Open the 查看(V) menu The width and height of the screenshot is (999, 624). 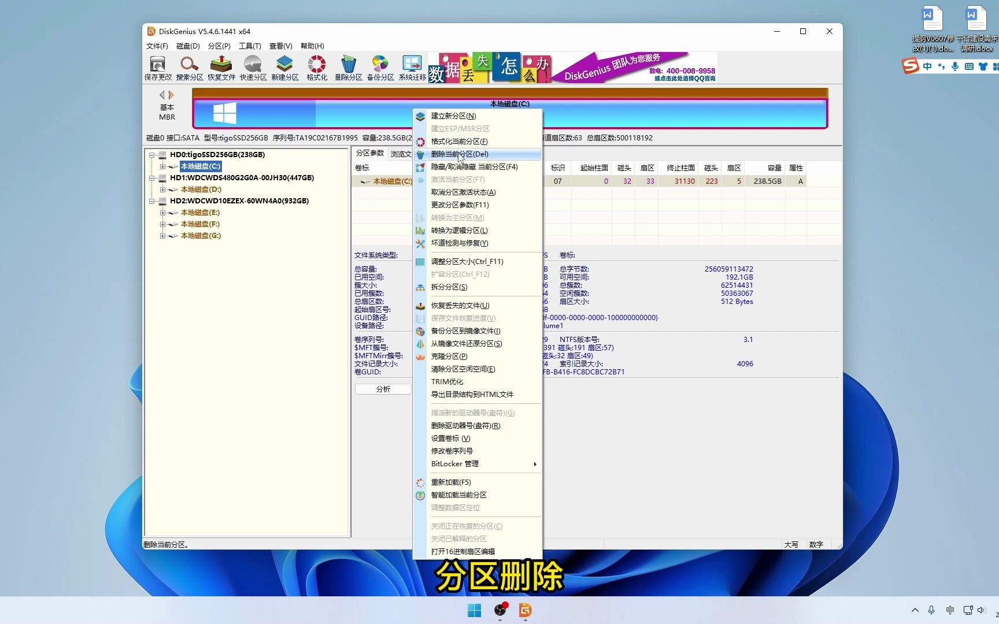(x=280, y=46)
